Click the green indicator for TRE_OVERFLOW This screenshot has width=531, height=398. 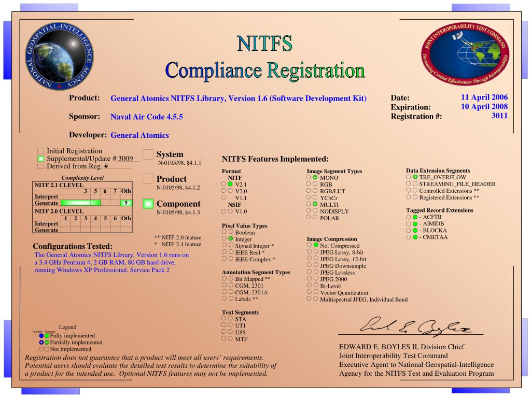click(415, 177)
